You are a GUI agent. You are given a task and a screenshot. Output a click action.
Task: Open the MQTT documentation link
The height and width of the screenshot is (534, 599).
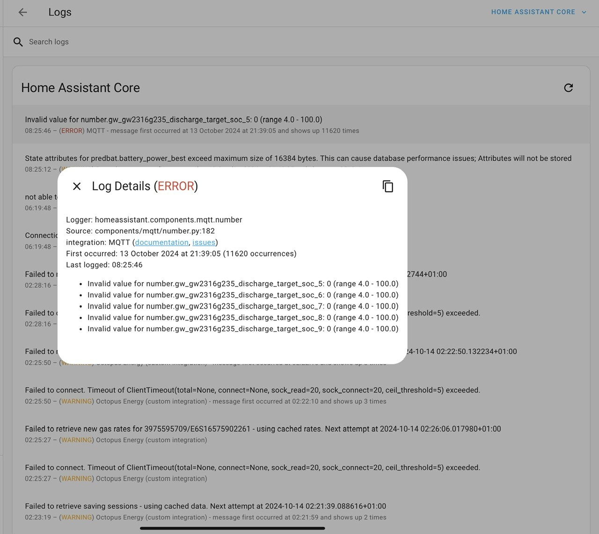[161, 242]
